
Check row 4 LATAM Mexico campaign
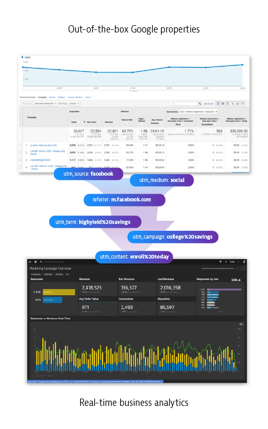click(20, 167)
